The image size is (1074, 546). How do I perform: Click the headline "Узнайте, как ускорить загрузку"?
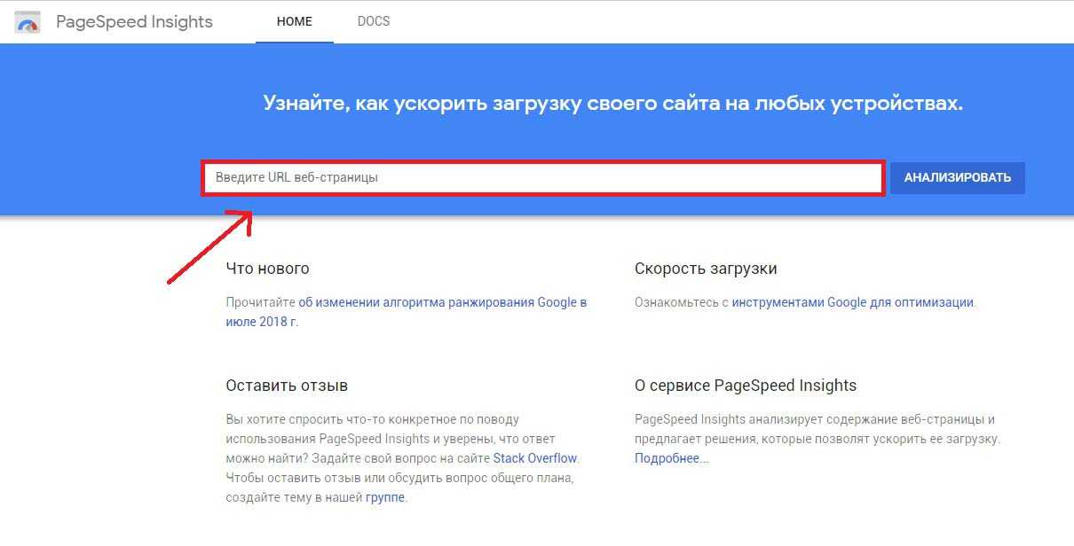tap(612, 104)
